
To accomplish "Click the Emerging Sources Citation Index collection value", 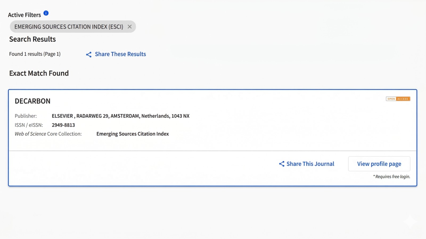I will point(133,134).
